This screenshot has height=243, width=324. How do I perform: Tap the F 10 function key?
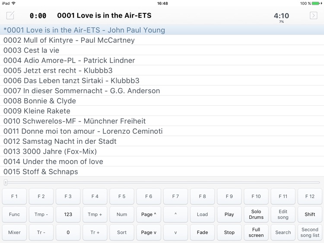coord(256,196)
